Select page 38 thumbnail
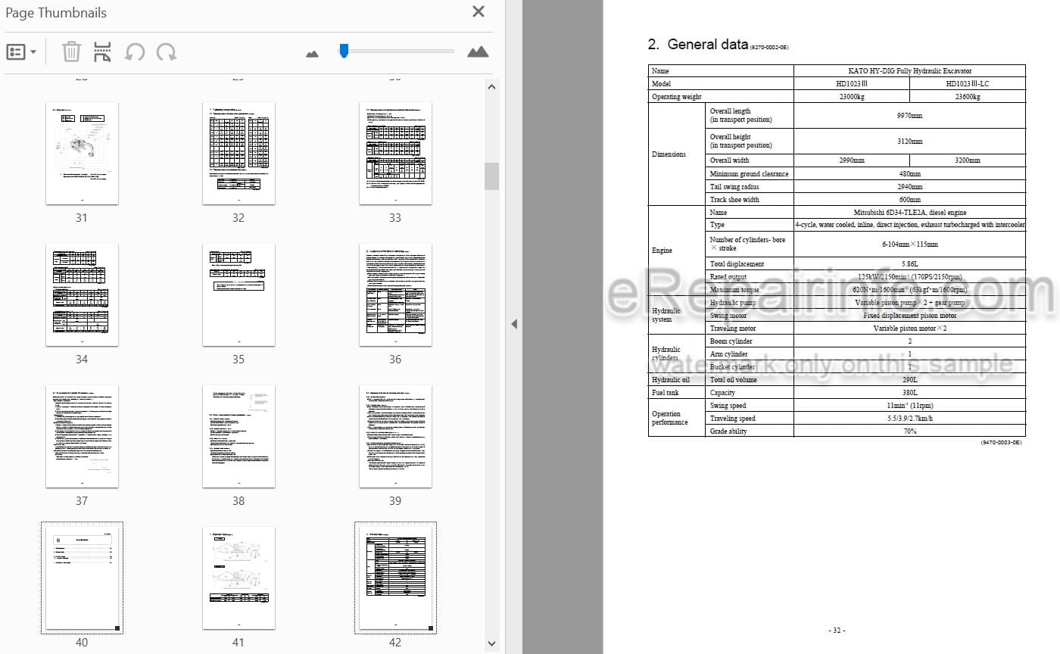The height and width of the screenshot is (654, 1060). [238, 437]
